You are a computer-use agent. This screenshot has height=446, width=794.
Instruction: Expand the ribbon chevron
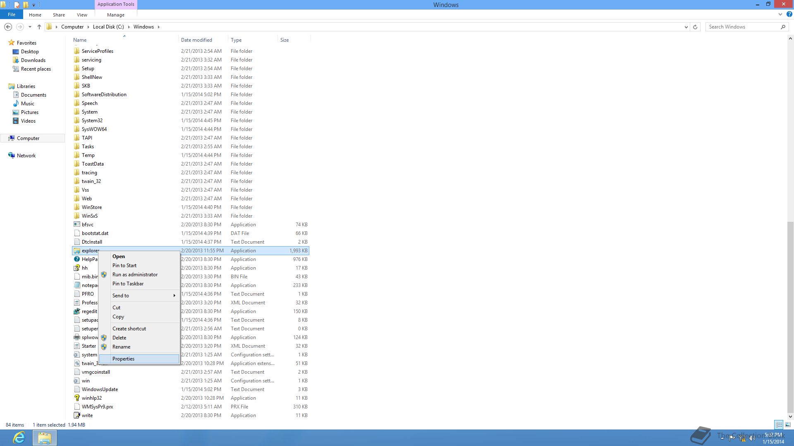pos(780,14)
